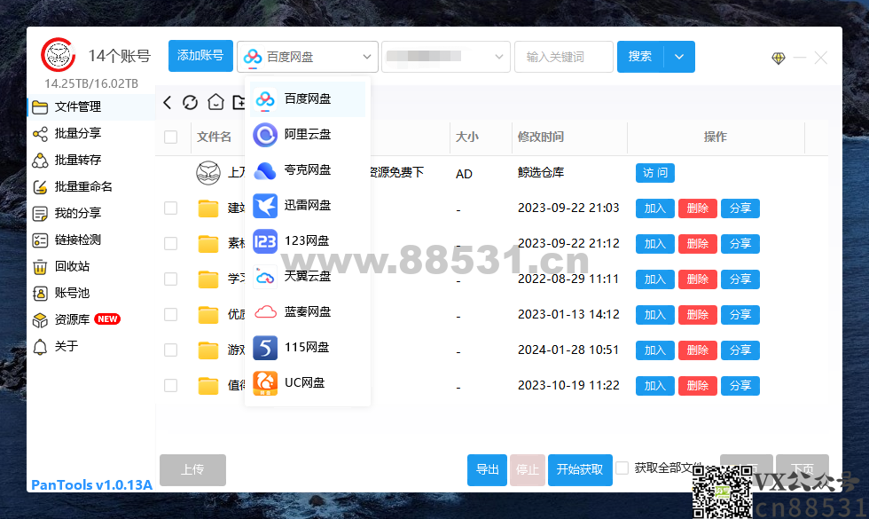This screenshot has height=519, width=869.
Task: Collapse the 百度网盘 cloud drive dropdown
Action: [x=308, y=57]
